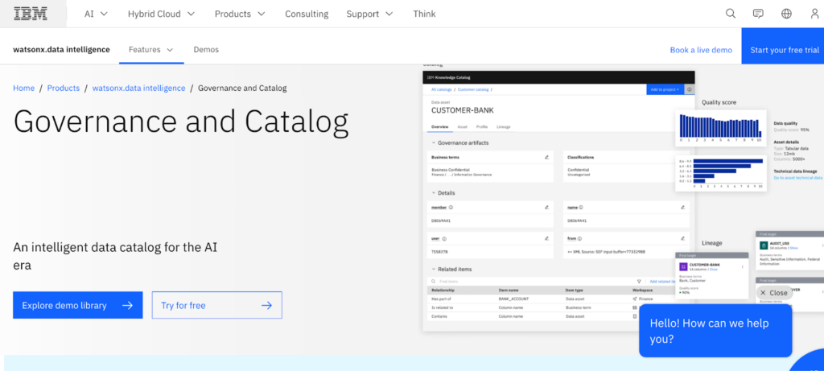Screen dimensions: 824x371
Task: Click the pencil edit icon for name field
Action: (682, 207)
